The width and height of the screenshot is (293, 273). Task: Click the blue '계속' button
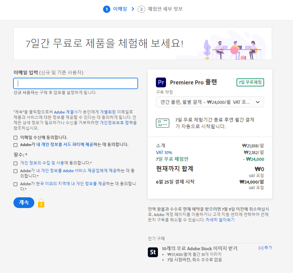(x=24, y=203)
